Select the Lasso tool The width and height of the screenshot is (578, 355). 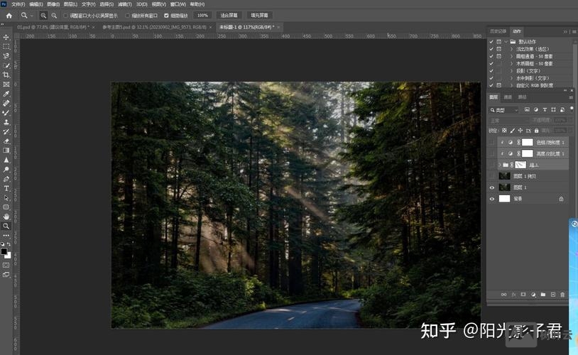(6, 56)
